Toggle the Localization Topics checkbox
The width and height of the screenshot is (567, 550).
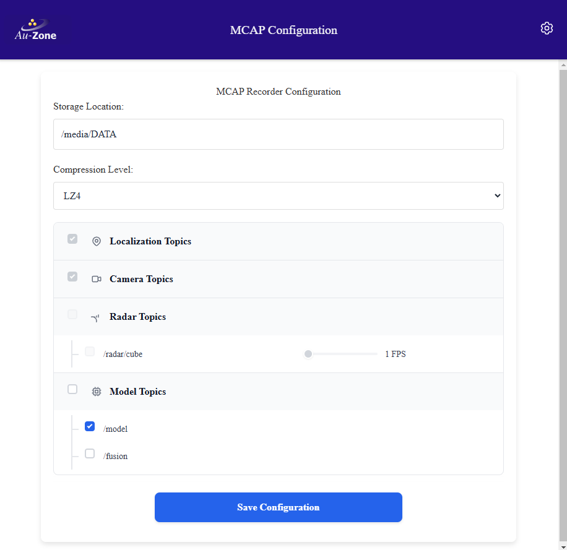click(x=72, y=239)
